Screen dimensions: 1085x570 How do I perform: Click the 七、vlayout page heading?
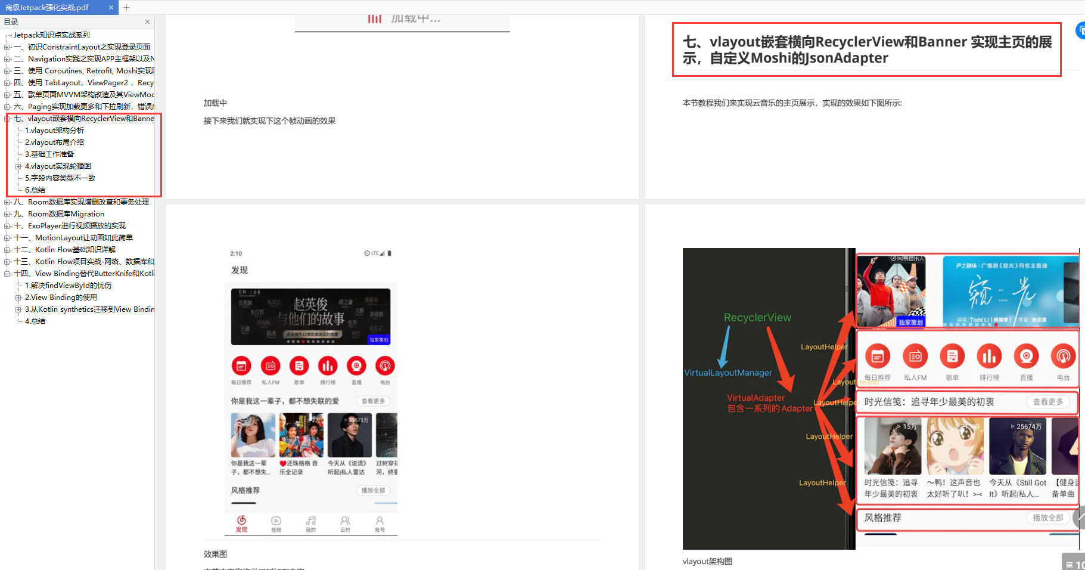[867, 50]
